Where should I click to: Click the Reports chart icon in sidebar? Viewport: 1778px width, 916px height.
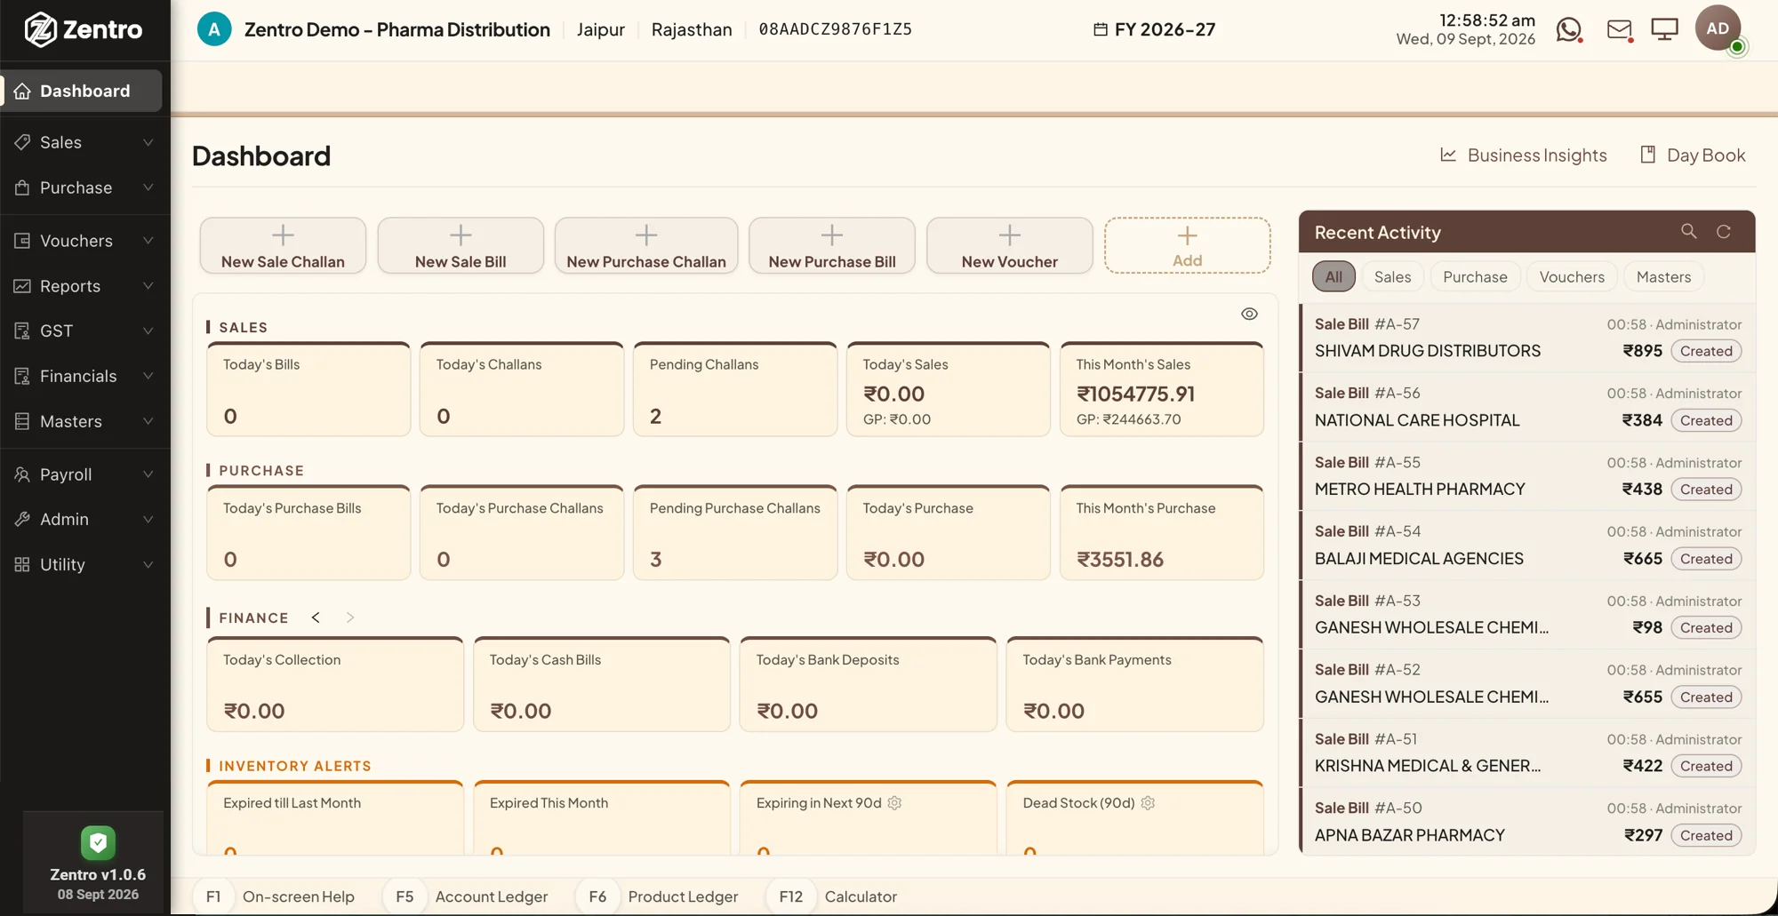[x=22, y=286]
